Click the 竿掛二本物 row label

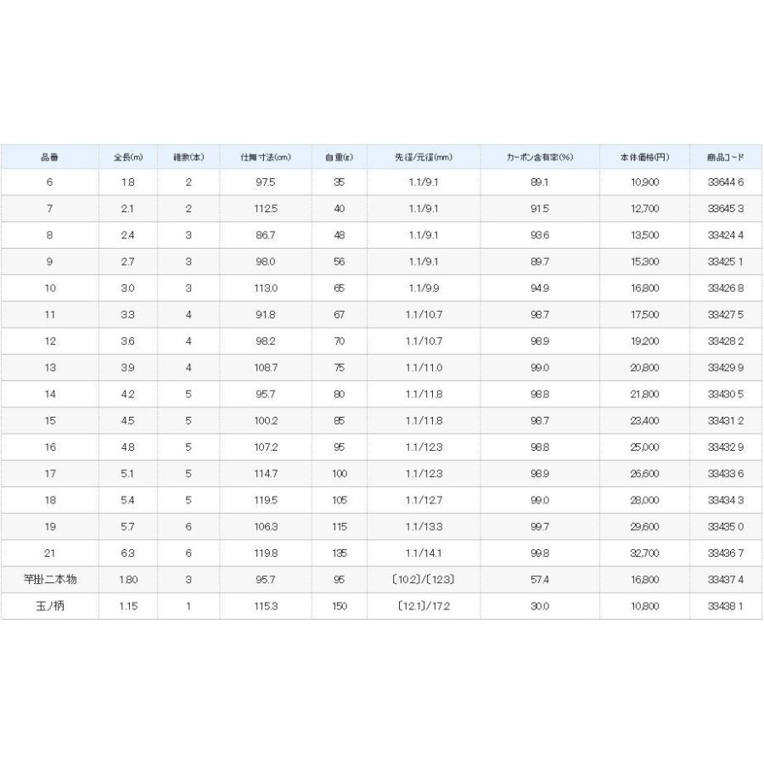click(x=49, y=580)
